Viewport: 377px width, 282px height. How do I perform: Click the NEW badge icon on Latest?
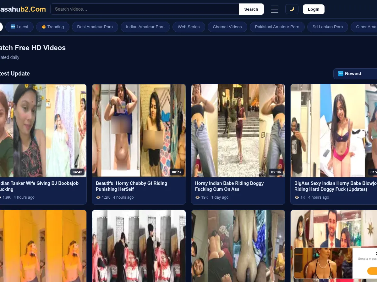pos(13,27)
